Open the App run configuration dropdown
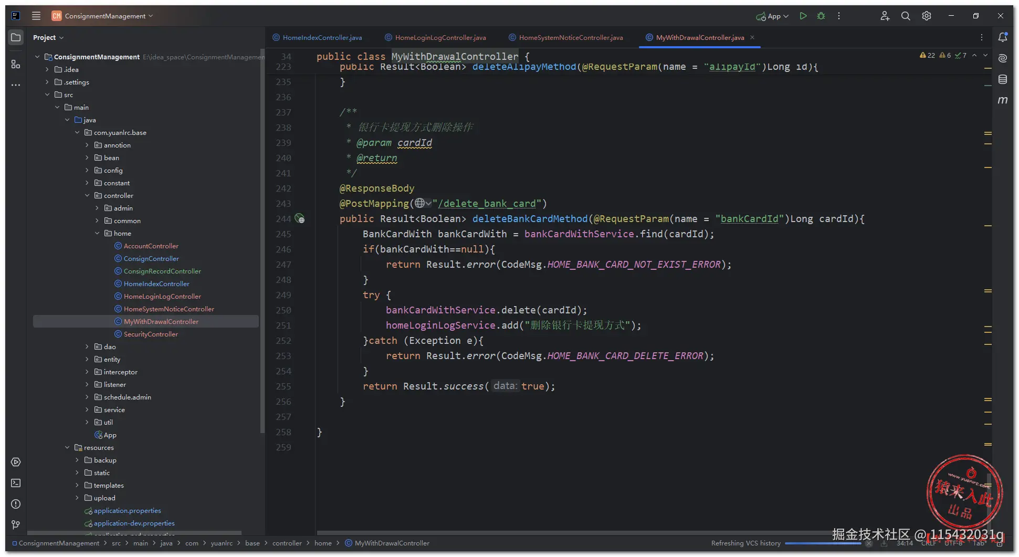1019x557 pixels. 772,16
